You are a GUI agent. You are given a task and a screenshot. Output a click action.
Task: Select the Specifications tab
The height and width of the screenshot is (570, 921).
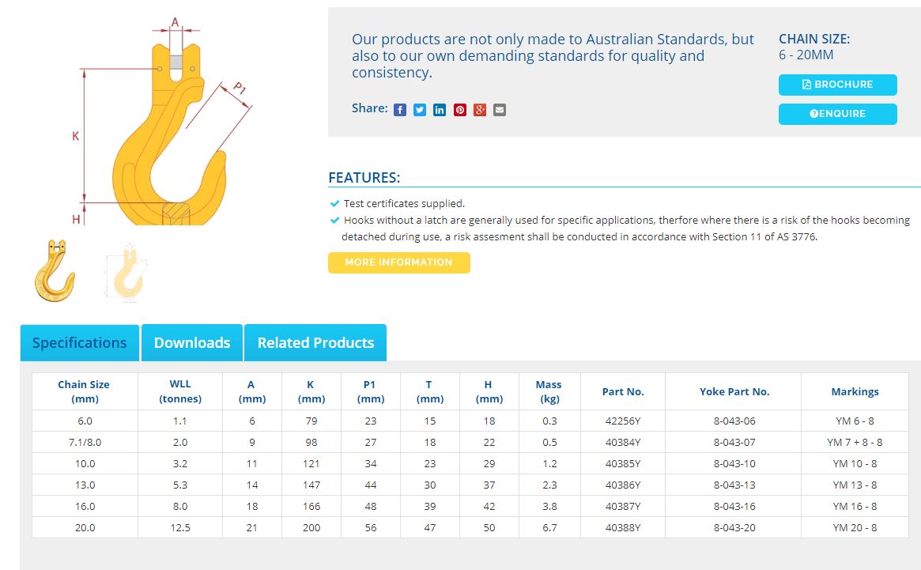point(79,343)
